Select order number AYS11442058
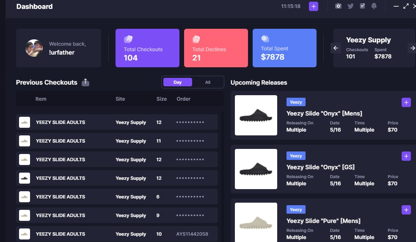416x242 pixels. coord(192,234)
